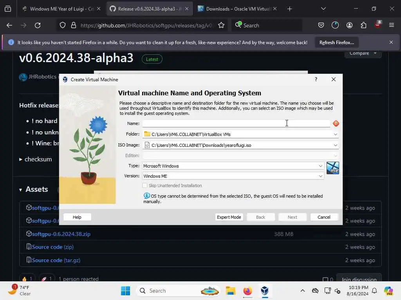Click network display tray icon
Viewport: 401px width, 300px height.
pos(328,291)
